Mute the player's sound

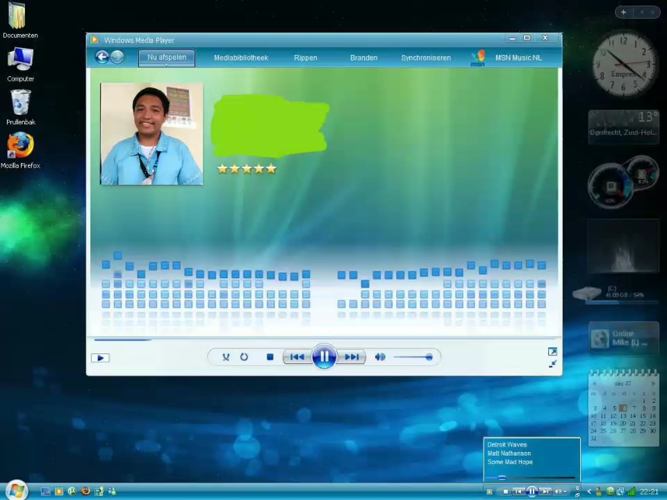(380, 357)
